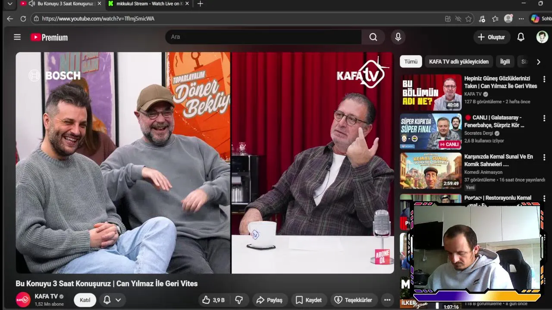Click Komedi Animasyon channel name

point(483,172)
